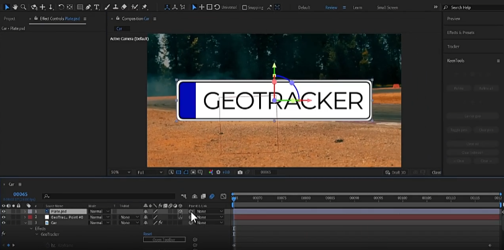Open the Tracker panel
This screenshot has width=504, height=250.
coord(453,46)
